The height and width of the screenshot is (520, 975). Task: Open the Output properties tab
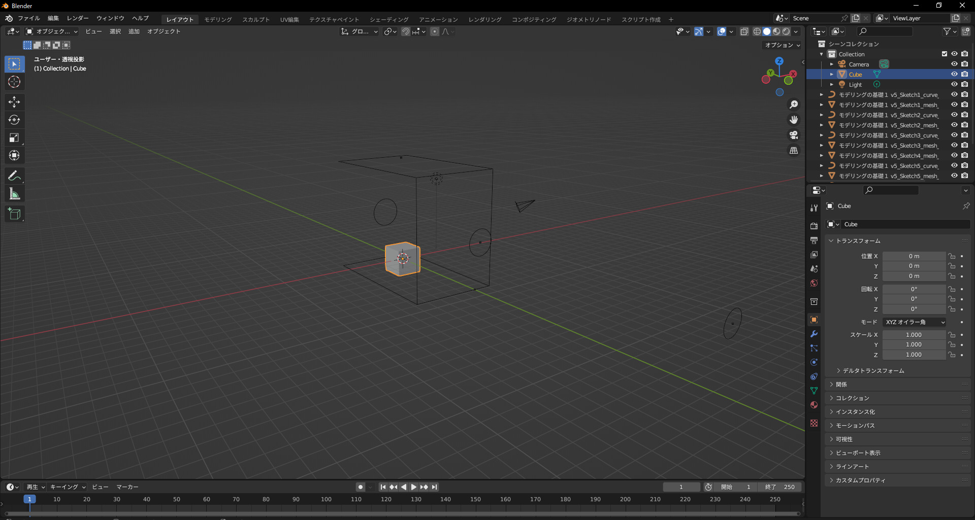coord(814,240)
